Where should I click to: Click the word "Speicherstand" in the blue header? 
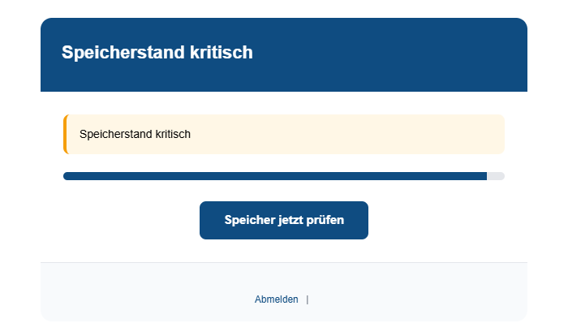click(123, 53)
